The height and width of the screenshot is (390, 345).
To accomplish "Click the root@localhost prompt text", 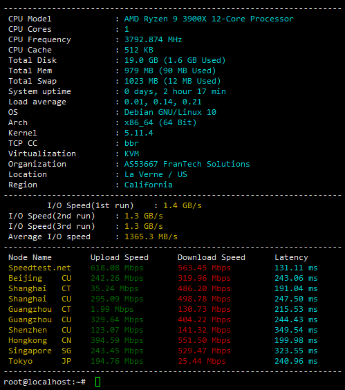I will pos(45,382).
